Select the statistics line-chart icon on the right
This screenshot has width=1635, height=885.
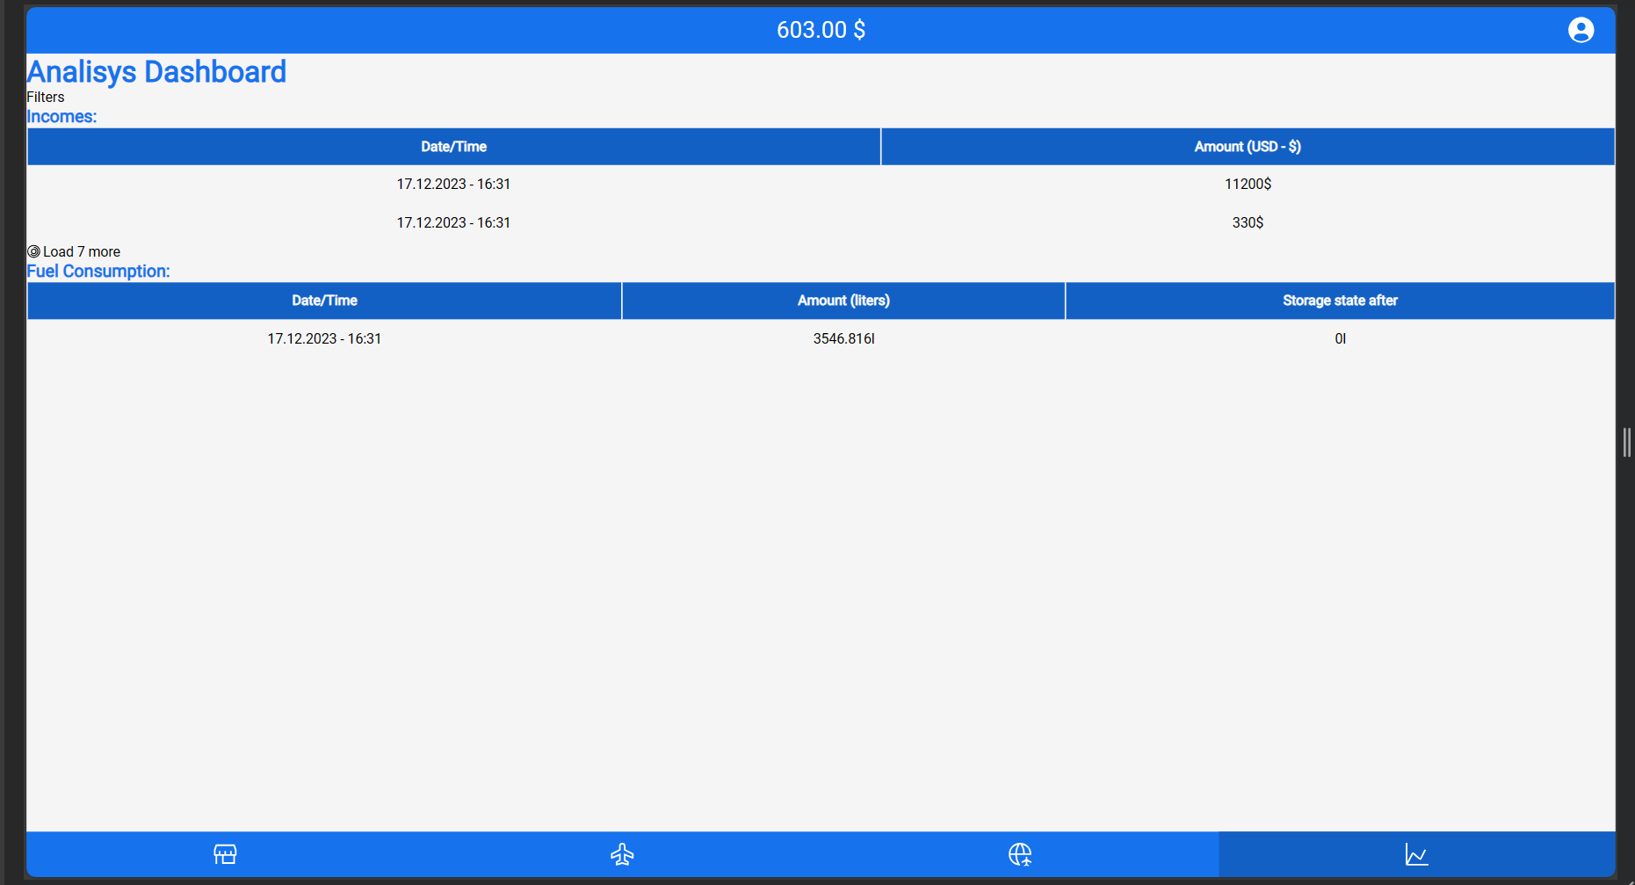click(x=1416, y=853)
